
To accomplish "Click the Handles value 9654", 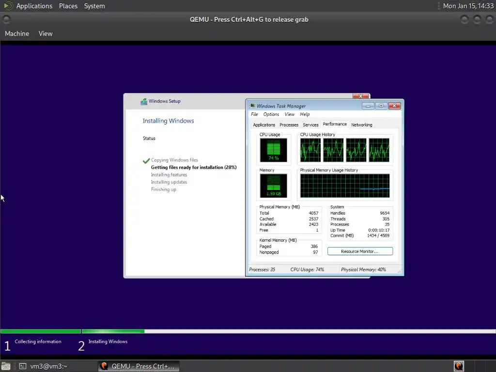I will click(385, 213).
